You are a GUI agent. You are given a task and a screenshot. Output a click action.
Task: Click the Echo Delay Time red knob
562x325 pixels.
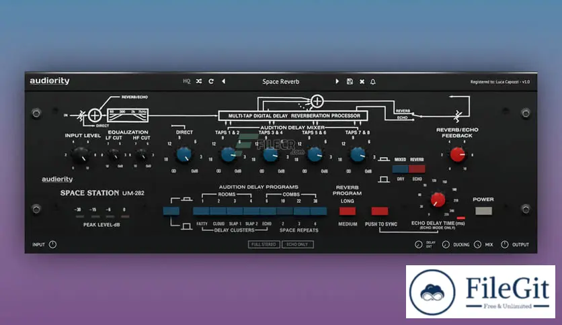[438, 199]
